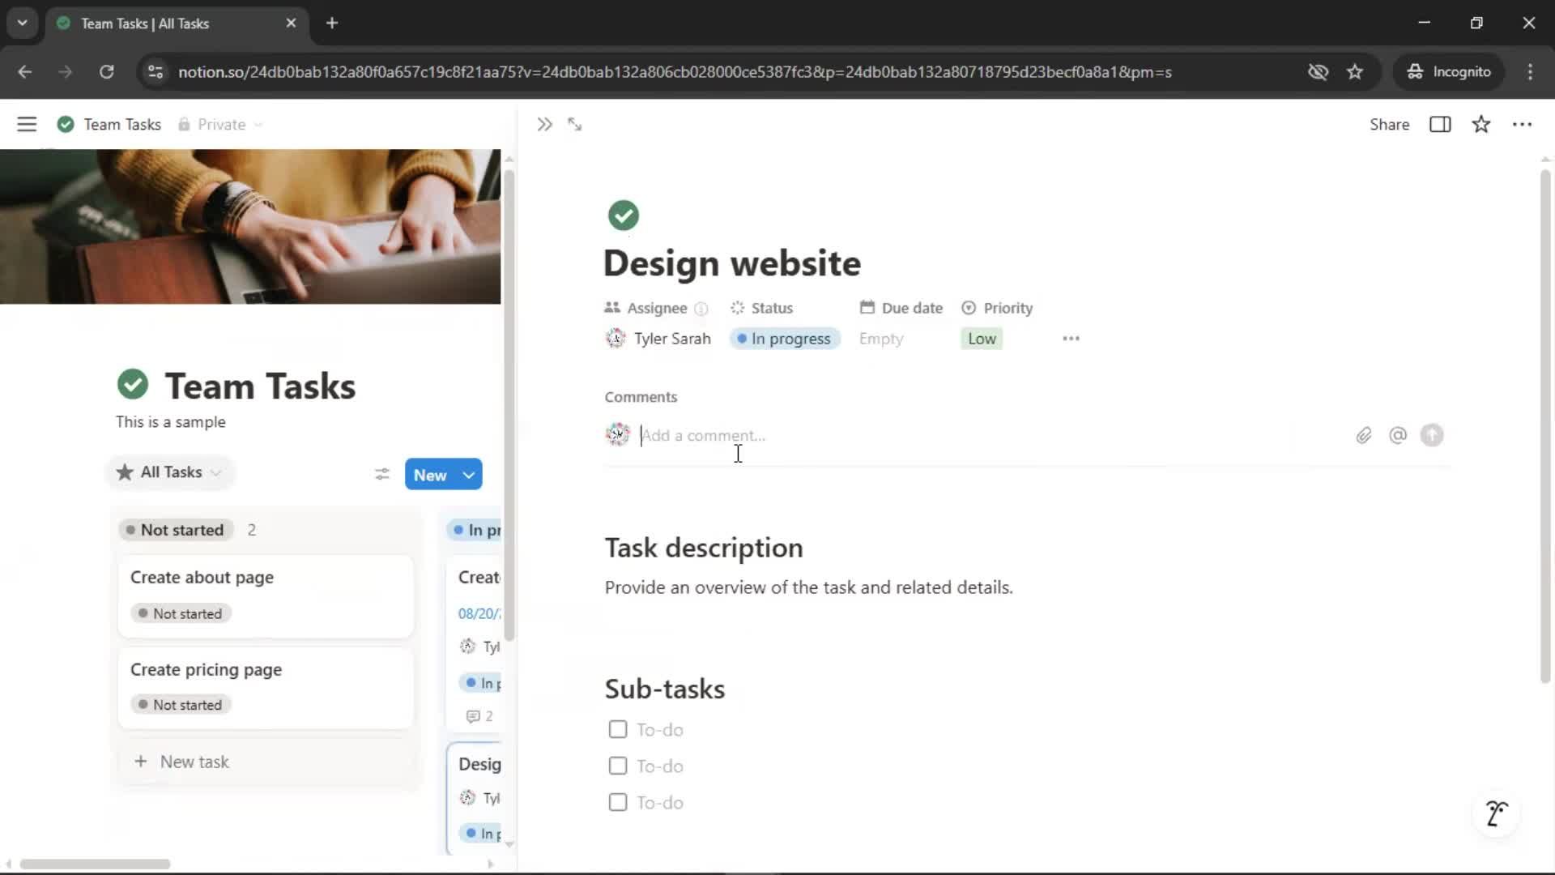
Task: View site information icon
Action: (x=155, y=71)
